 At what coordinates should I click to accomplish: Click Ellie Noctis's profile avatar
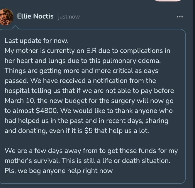6,17
